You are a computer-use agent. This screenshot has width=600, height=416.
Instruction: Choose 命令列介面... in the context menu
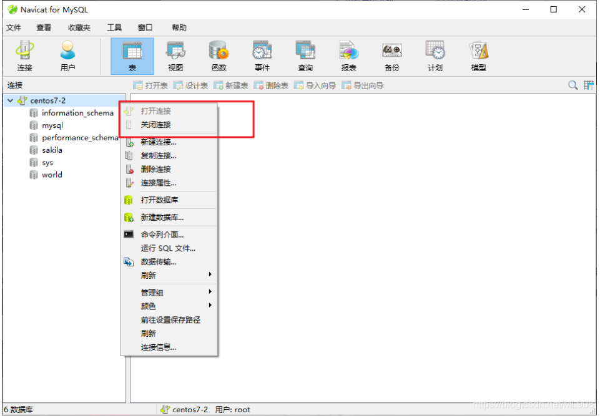pyautogui.click(x=169, y=235)
